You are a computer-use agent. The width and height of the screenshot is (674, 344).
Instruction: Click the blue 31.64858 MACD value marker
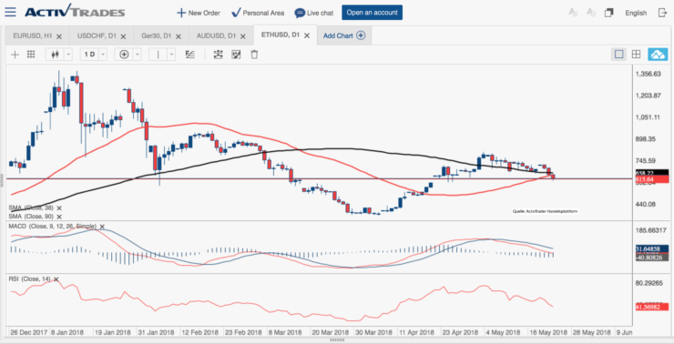click(x=651, y=248)
